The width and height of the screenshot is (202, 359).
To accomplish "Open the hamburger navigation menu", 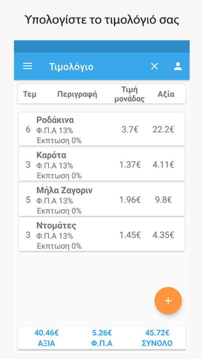I will point(27,66).
